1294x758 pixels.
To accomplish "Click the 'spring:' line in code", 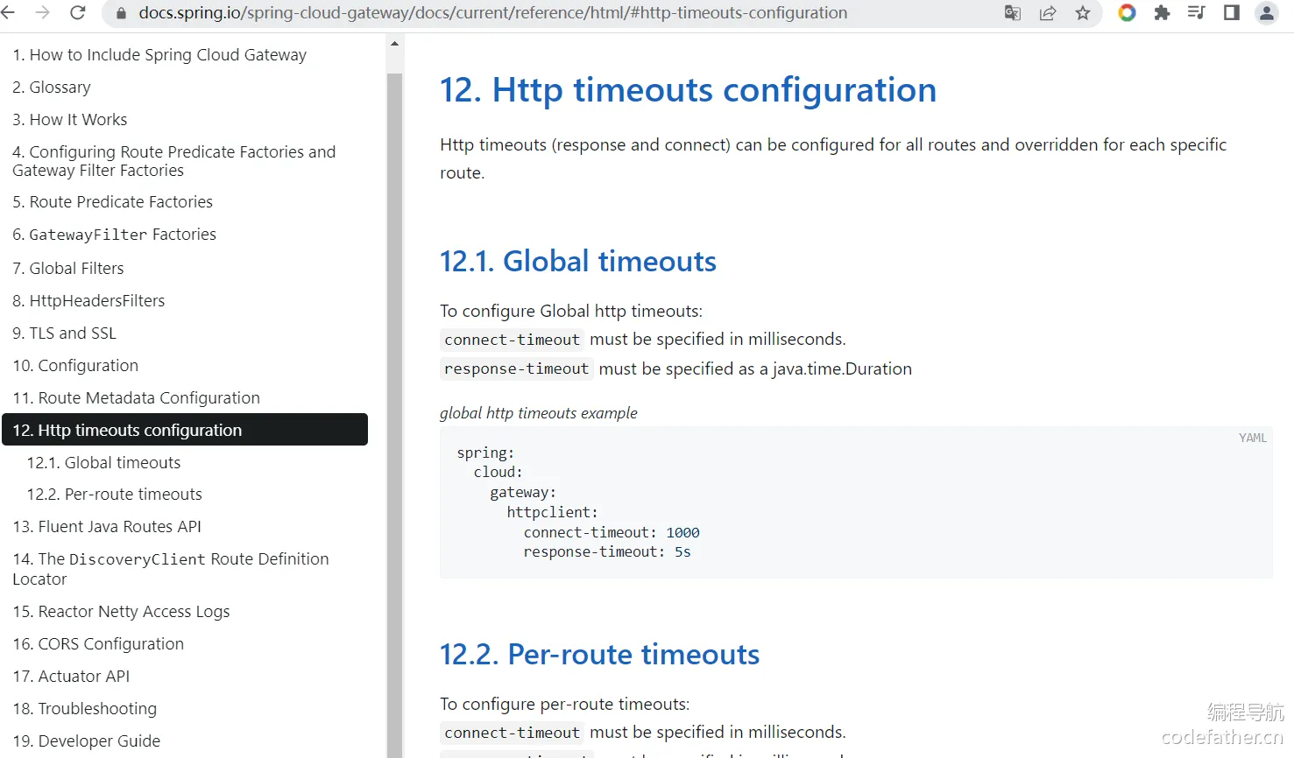I will point(485,453).
